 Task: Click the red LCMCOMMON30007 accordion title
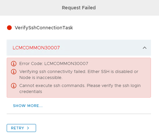36,48
